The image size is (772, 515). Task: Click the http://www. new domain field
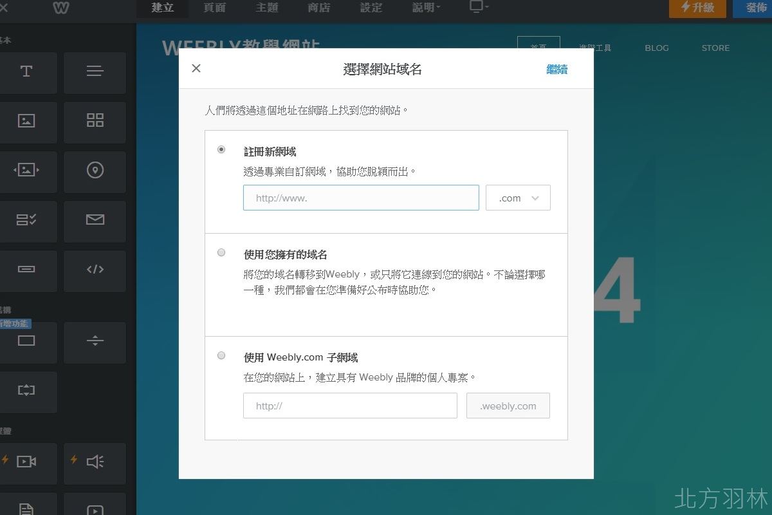(x=361, y=198)
